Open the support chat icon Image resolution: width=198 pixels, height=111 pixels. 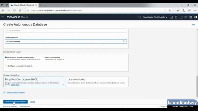(x=186, y=17)
